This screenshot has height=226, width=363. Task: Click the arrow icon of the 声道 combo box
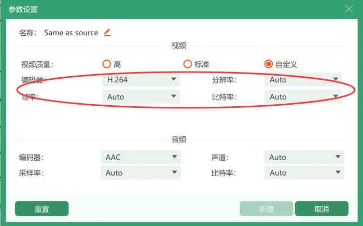pos(338,157)
